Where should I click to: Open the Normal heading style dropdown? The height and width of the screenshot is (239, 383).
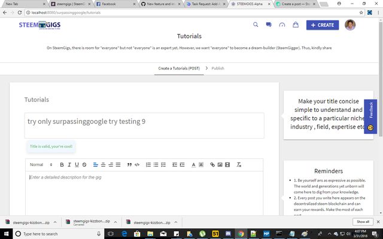click(41, 165)
